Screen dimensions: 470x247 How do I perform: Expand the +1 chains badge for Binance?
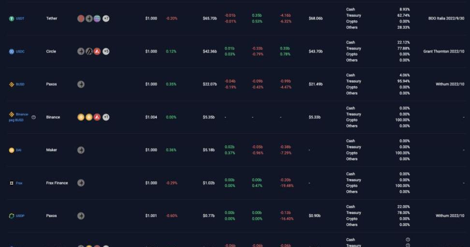point(106,117)
